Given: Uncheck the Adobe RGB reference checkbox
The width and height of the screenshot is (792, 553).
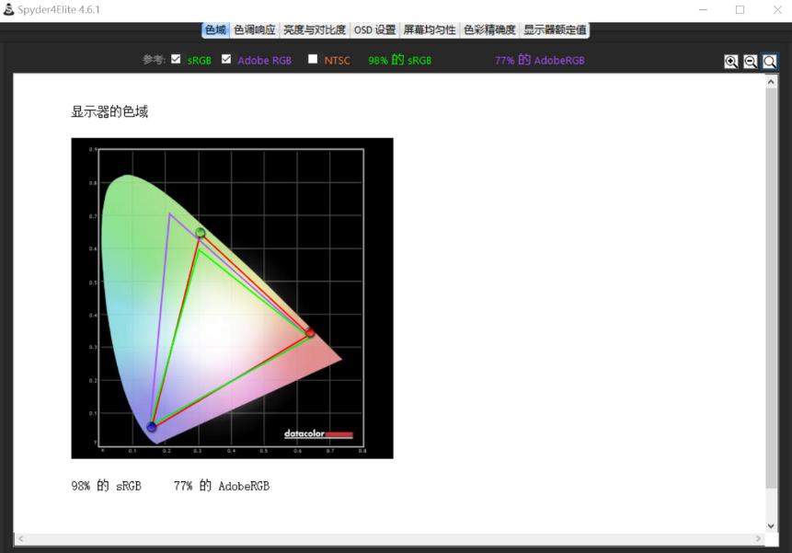Looking at the screenshot, I should 226,59.
